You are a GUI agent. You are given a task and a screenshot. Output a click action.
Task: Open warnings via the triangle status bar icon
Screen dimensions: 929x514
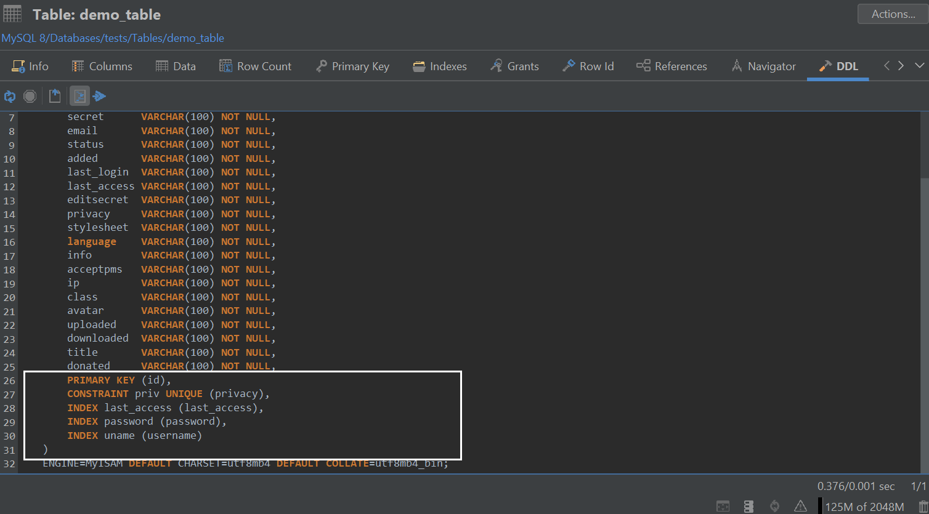[800, 505]
